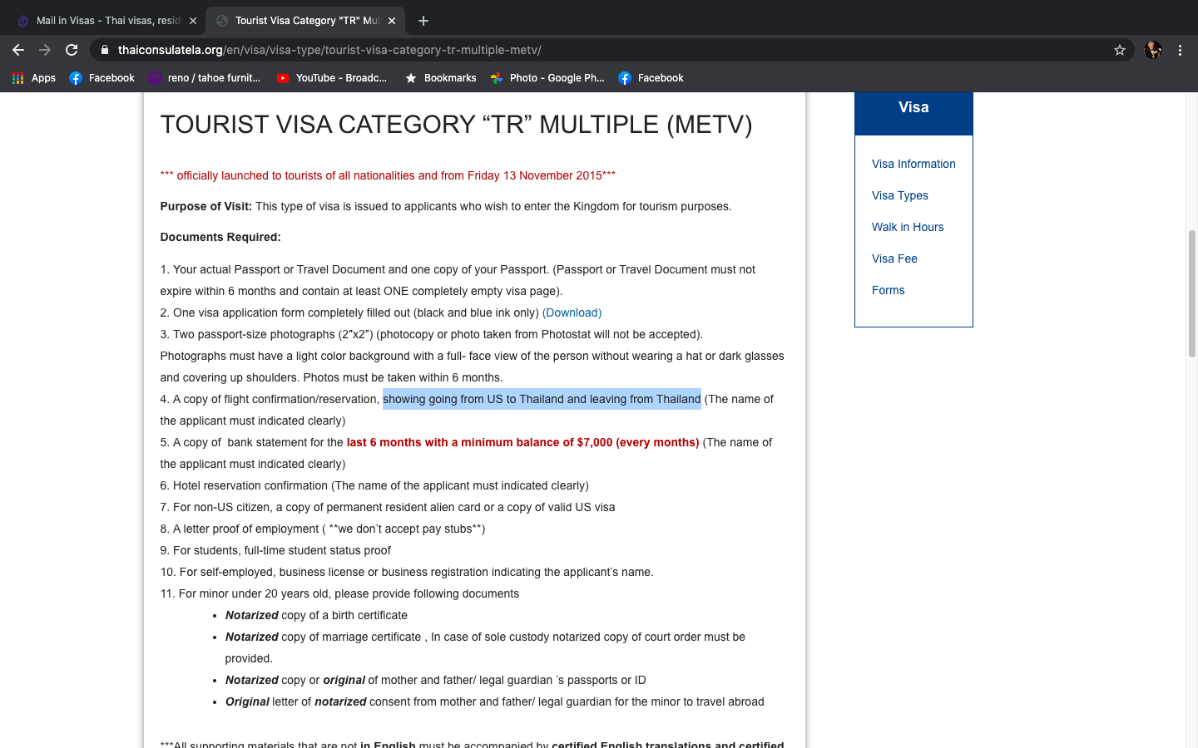1198x748 pixels.
Task: Go to Walk in Hours page
Action: tap(908, 227)
